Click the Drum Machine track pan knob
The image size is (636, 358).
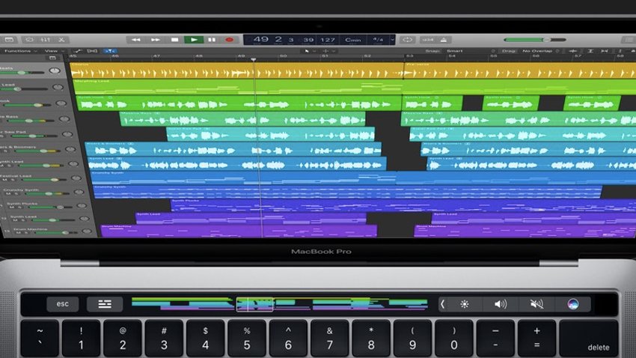[86, 231]
